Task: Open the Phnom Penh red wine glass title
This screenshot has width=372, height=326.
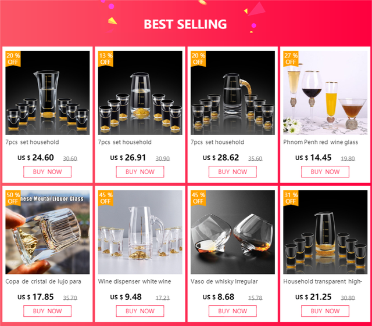Action: click(x=320, y=142)
